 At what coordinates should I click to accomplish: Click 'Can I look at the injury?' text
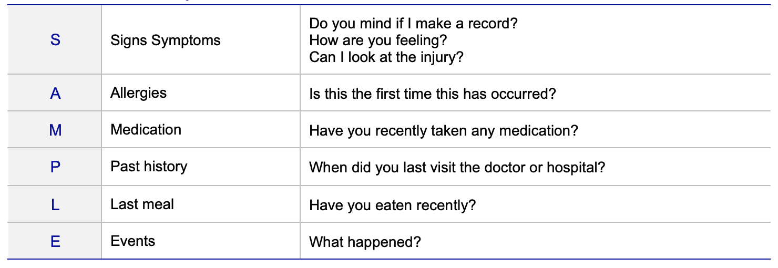pyautogui.click(x=386, y=56)
